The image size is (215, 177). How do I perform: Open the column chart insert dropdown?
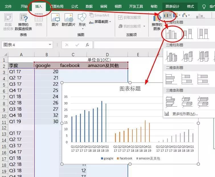click(x=167, y=15)
